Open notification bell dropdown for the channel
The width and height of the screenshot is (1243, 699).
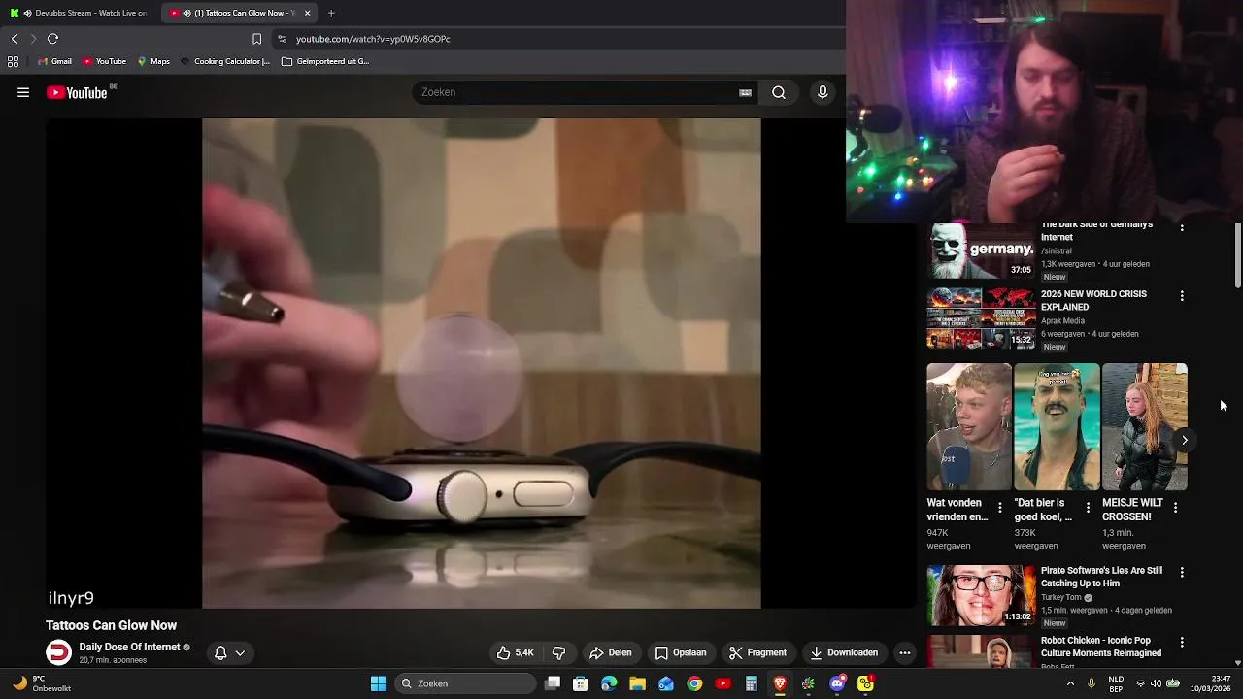click(x=229, y=652)
